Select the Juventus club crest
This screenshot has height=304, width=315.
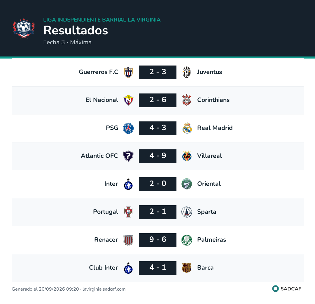coord(187,72)
